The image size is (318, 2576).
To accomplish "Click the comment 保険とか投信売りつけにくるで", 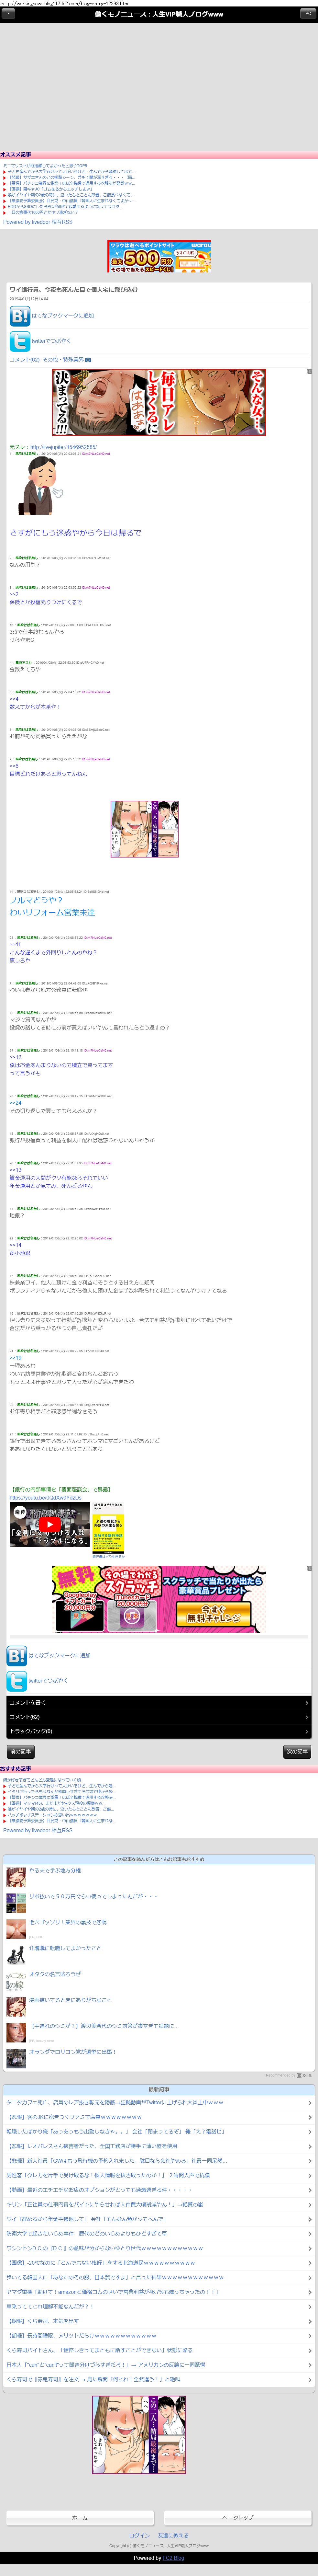I will click(x=46, y=602).
